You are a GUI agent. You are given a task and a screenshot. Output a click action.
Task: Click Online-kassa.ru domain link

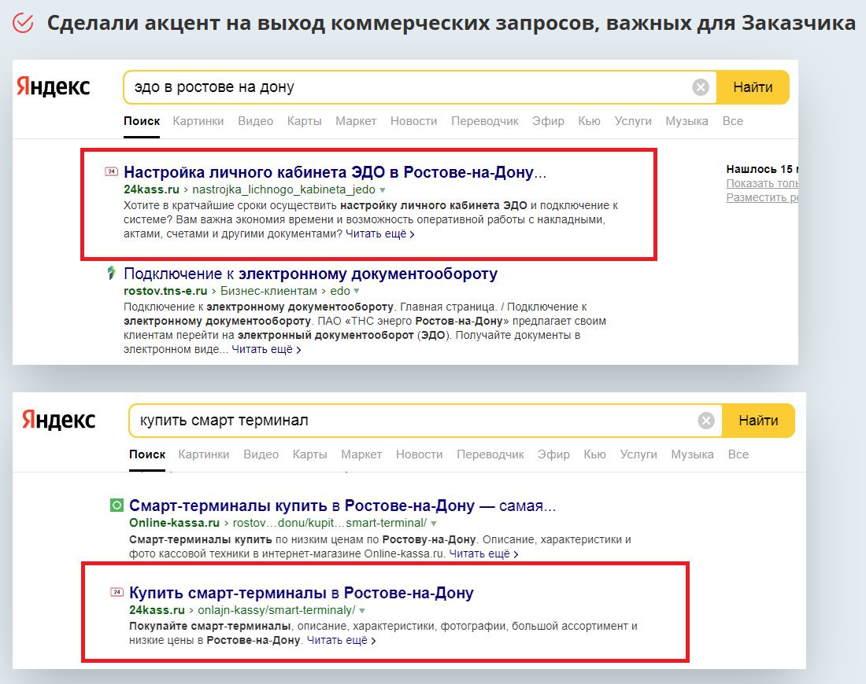click(175, 522)
